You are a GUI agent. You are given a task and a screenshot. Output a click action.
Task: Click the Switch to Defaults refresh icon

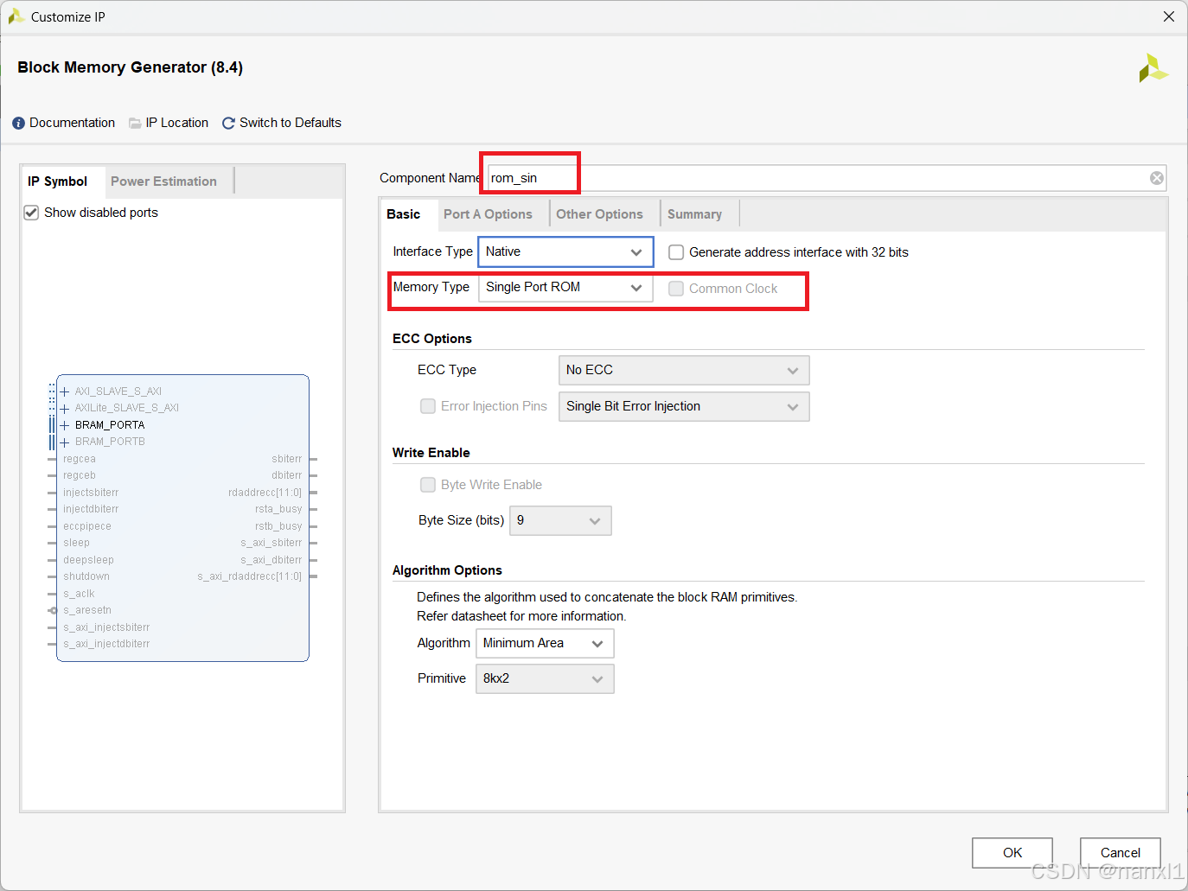click(x=228, y=124)
